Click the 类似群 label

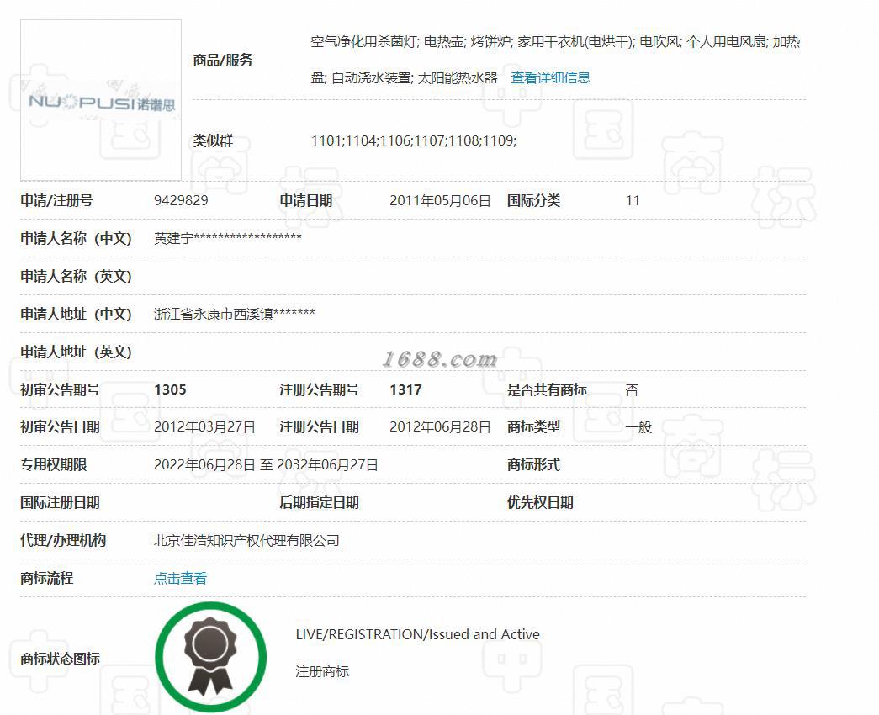click(x=213, y=140)
